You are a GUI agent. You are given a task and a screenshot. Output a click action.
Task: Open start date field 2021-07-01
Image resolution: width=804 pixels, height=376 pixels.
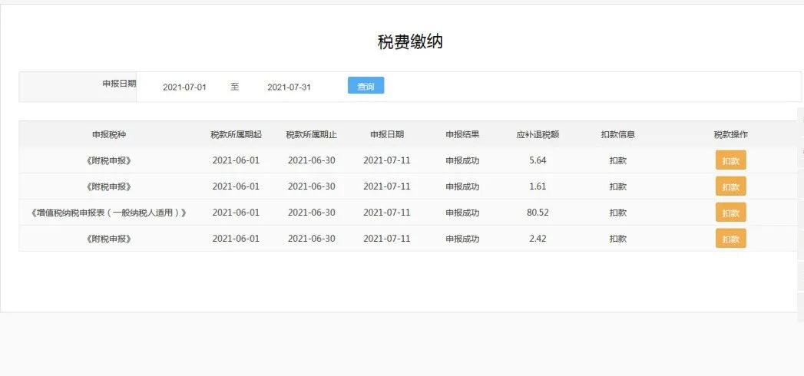pos(184,87)
